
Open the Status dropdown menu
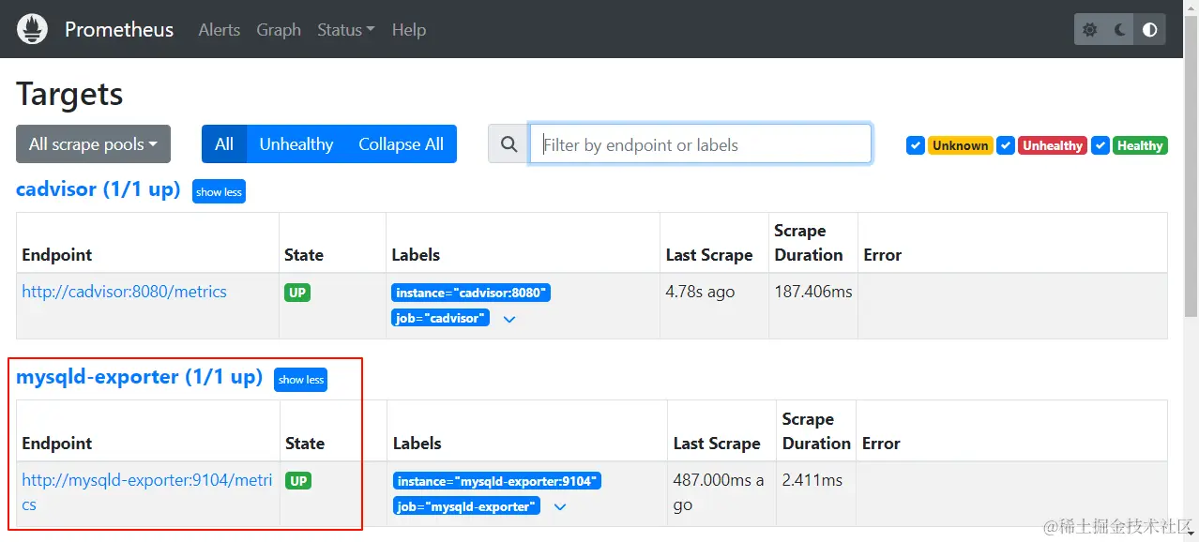pyautogui.click(x=345, y=30)
